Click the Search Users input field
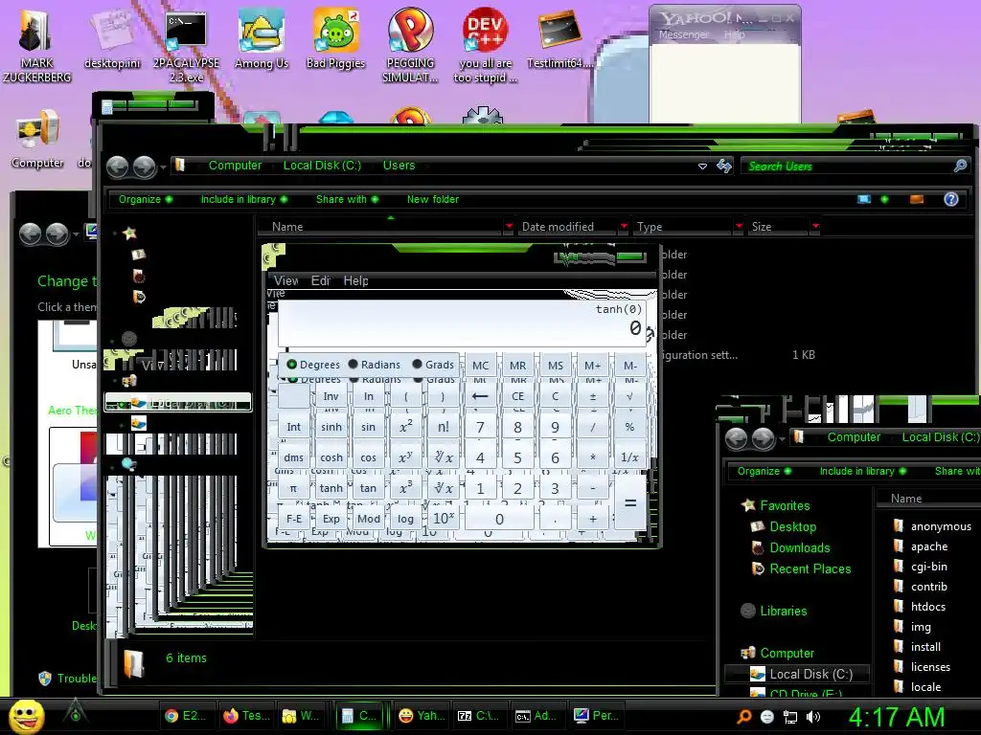The height and width of the screenshot is (735, 981). pyautogui.click(x=855, y=167)
